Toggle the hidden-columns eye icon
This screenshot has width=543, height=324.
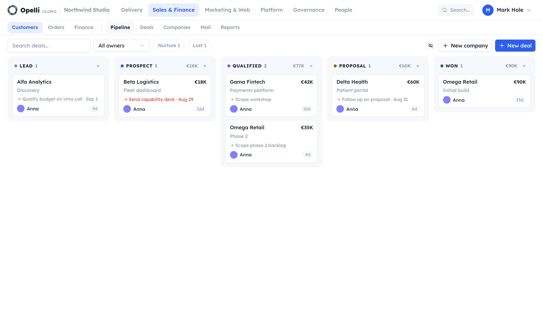[x=431, y=46]
